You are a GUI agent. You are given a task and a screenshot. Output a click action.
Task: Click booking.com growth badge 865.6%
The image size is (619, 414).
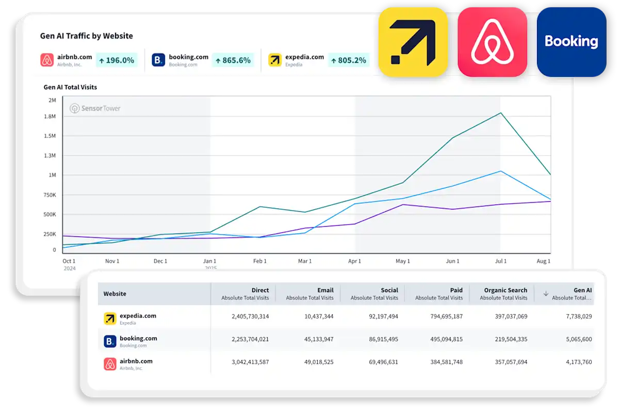click(233, 60)
